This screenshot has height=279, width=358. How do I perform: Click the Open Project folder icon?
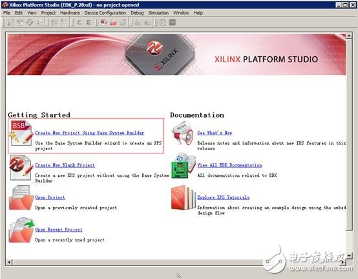point(21,198)
